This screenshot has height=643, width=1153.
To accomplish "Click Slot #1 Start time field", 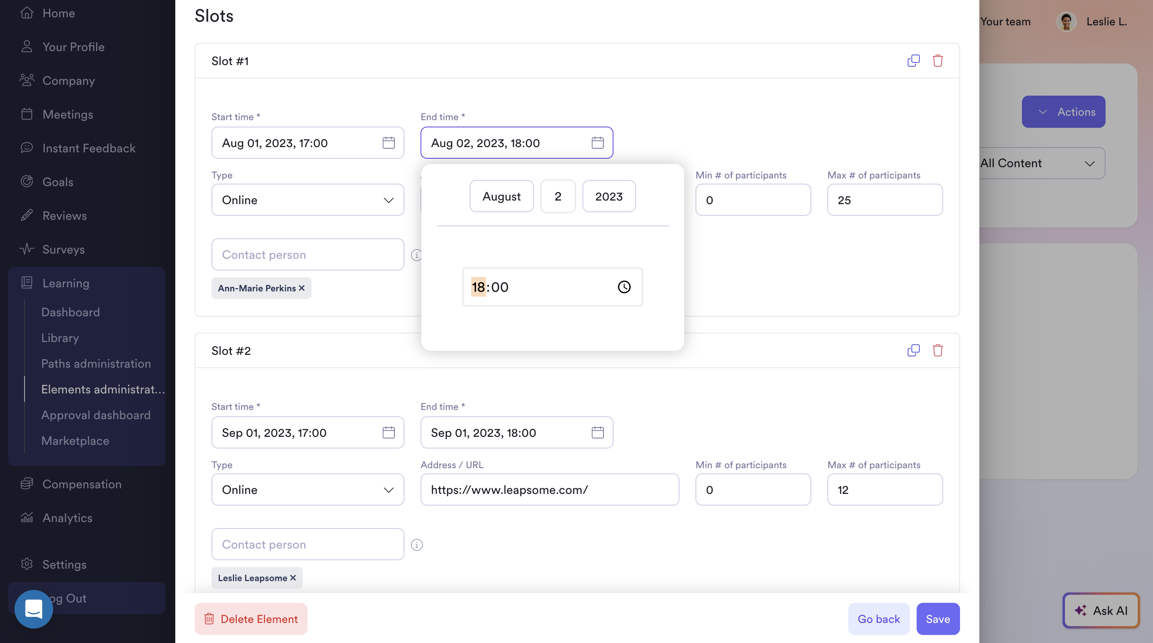I will coord(308,143).
